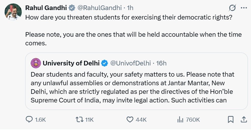
Task: Visit the @RahulGandhi handle
Action: tap(100, 8)
